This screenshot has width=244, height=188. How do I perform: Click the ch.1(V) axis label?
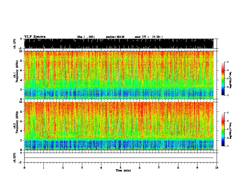pyautogui.click(x=15, y=44)
